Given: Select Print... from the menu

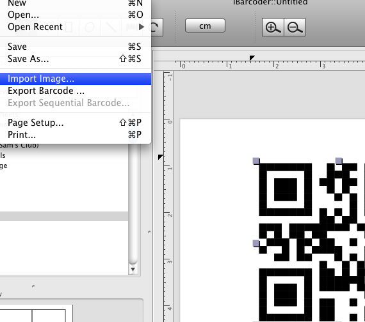Looking at the screenshot, I should (76, 135).
